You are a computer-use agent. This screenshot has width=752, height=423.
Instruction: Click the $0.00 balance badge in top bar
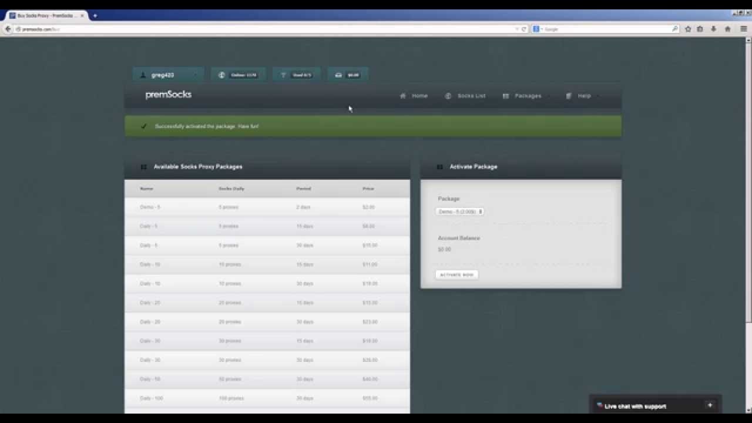coord(348,75)
